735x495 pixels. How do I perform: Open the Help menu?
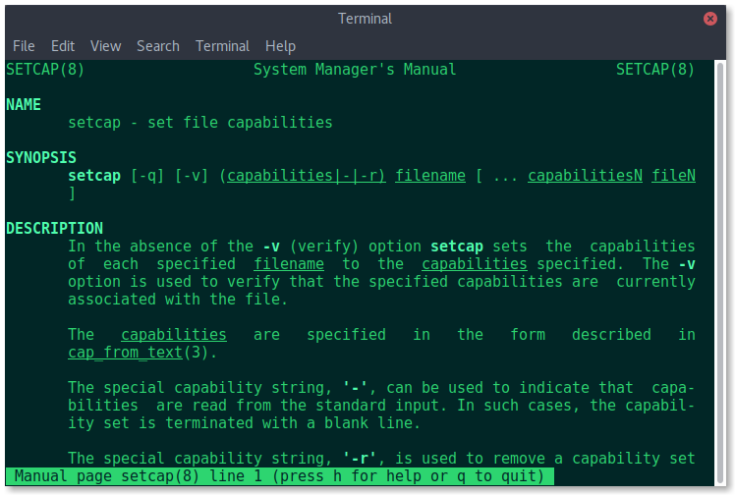pyautogui.click(x=280, y=46)
